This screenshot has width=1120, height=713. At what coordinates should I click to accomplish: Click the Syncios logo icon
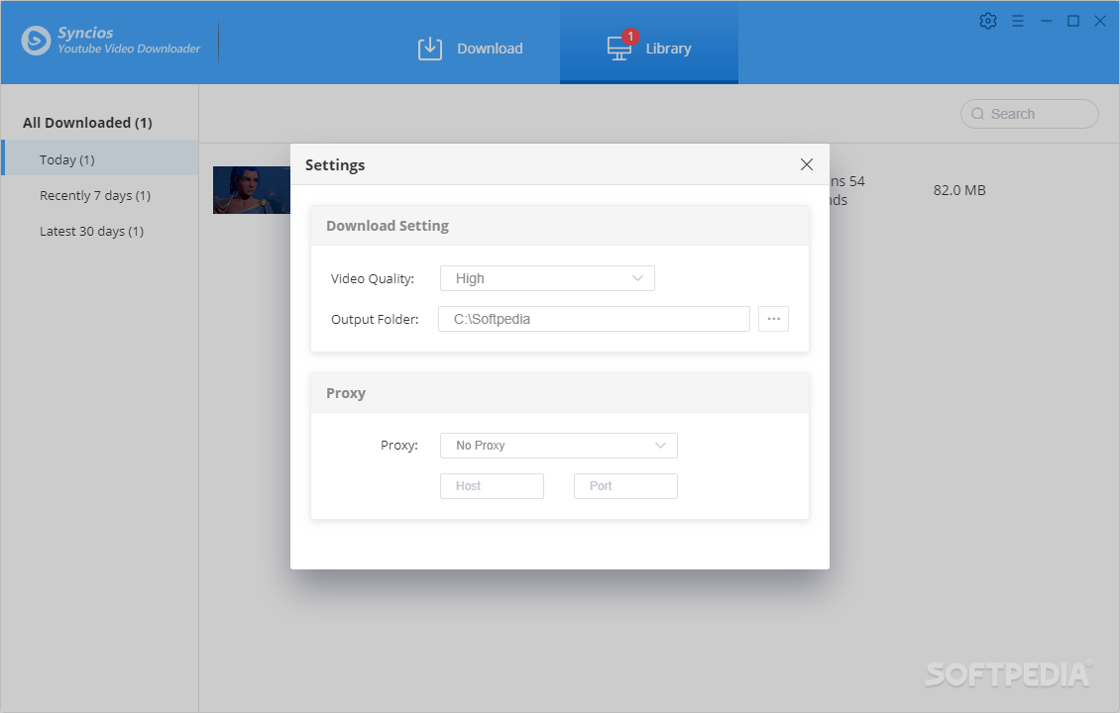[36, 41]
